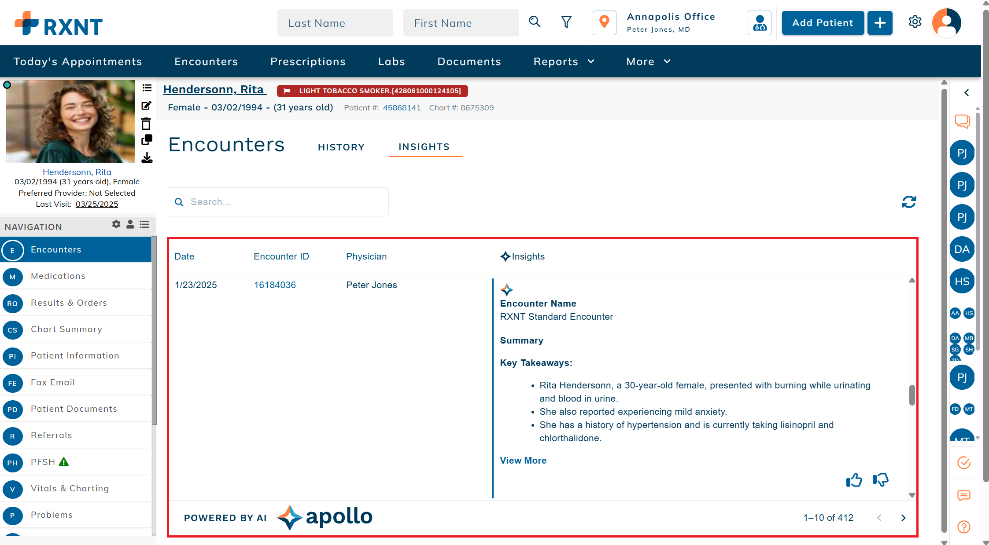Screen dimensions: 989x545
Task: Click the Light Tobacco Smoker flag
Action: [x=373, y=91]
